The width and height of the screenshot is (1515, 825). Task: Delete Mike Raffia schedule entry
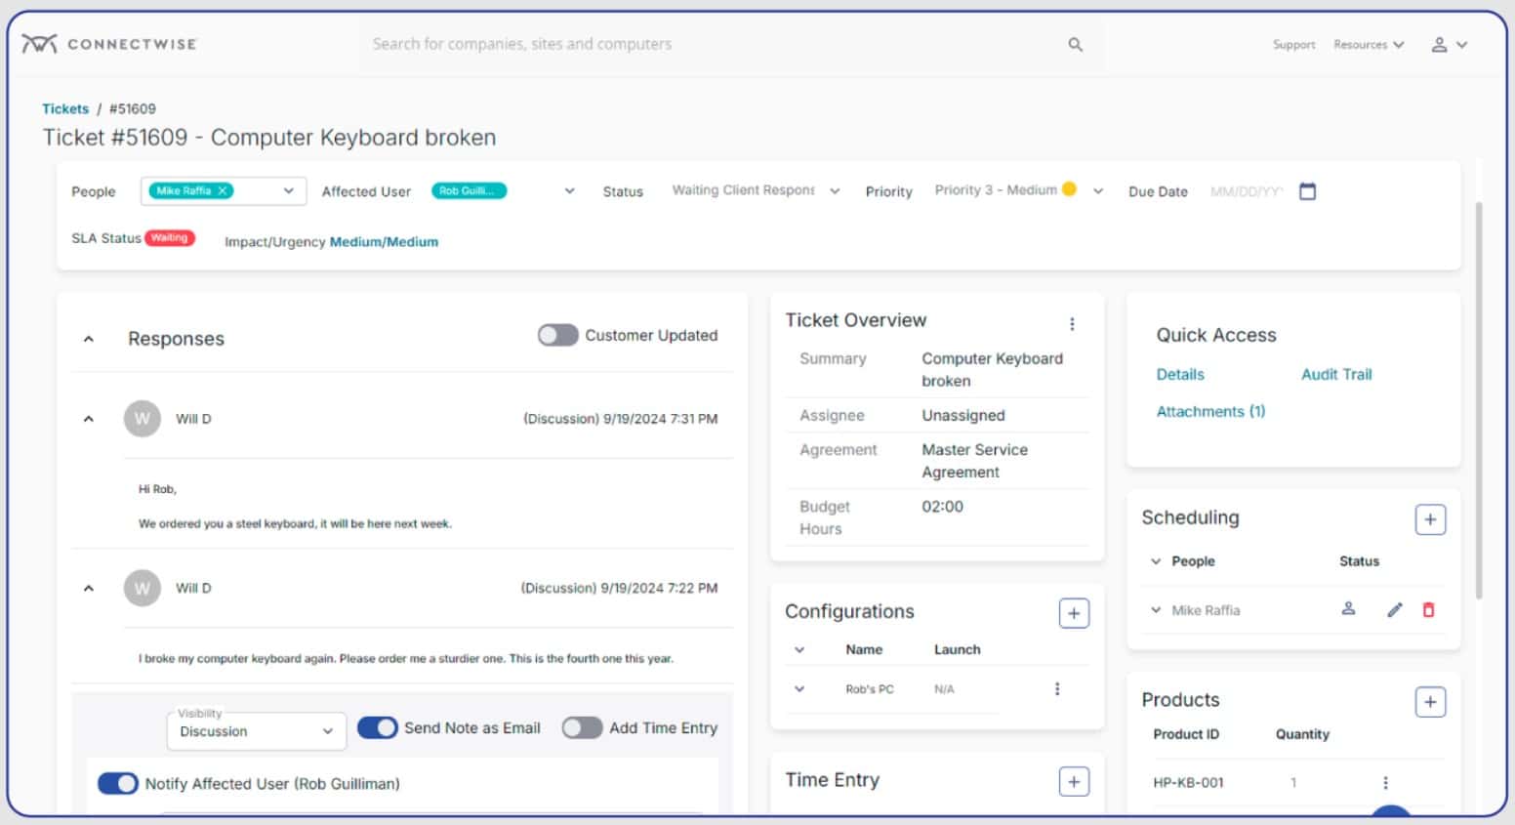(x=1429, y=610)
